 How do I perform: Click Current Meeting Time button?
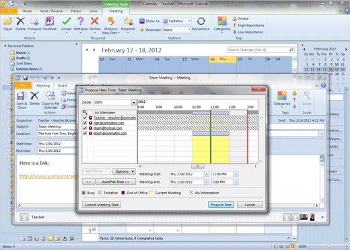[x=102, y=205]
